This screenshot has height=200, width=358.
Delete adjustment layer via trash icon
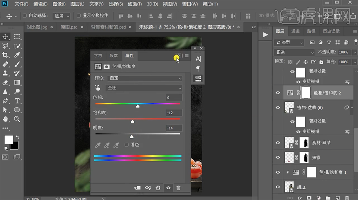(178, 188)
